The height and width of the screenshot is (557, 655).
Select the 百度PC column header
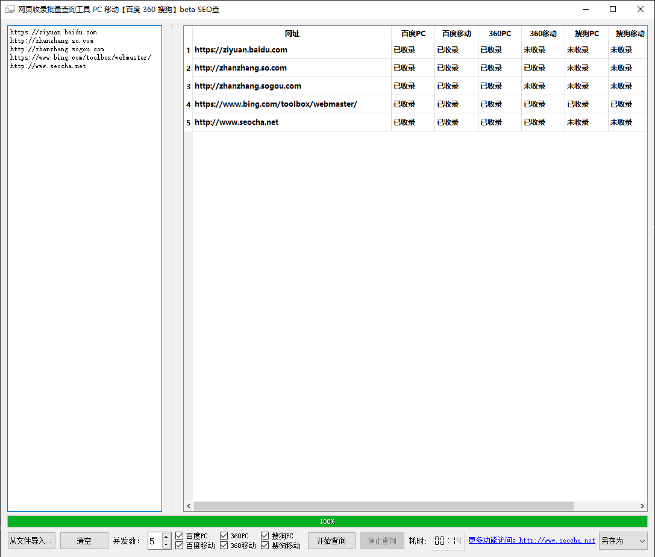click(x=413, y=34)
